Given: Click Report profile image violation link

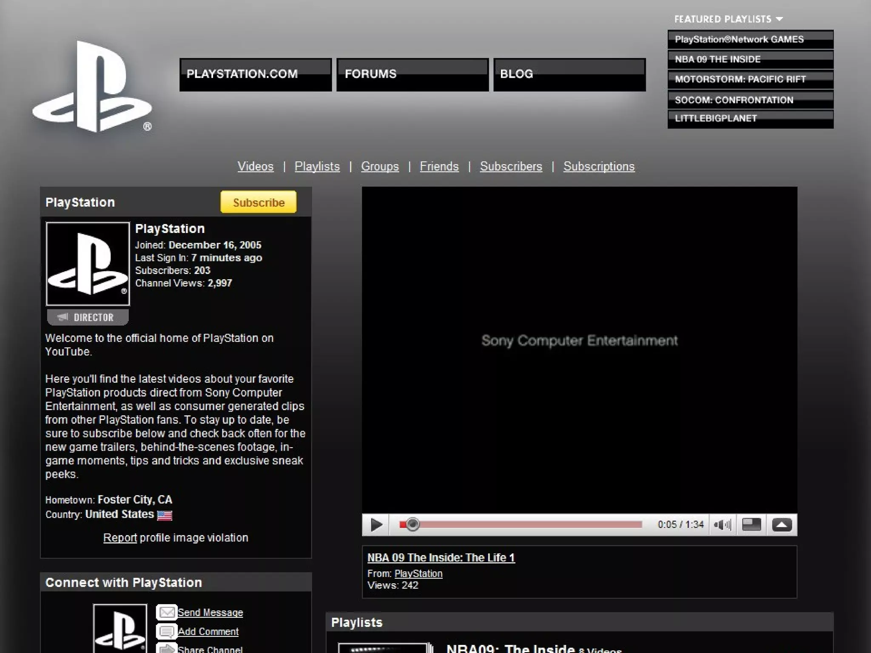Looking at the screenshot, I should tap(120, 538).
